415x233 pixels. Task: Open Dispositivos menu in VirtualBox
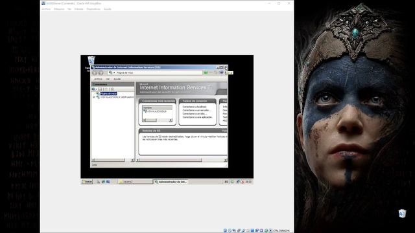[x=93, y=9]
